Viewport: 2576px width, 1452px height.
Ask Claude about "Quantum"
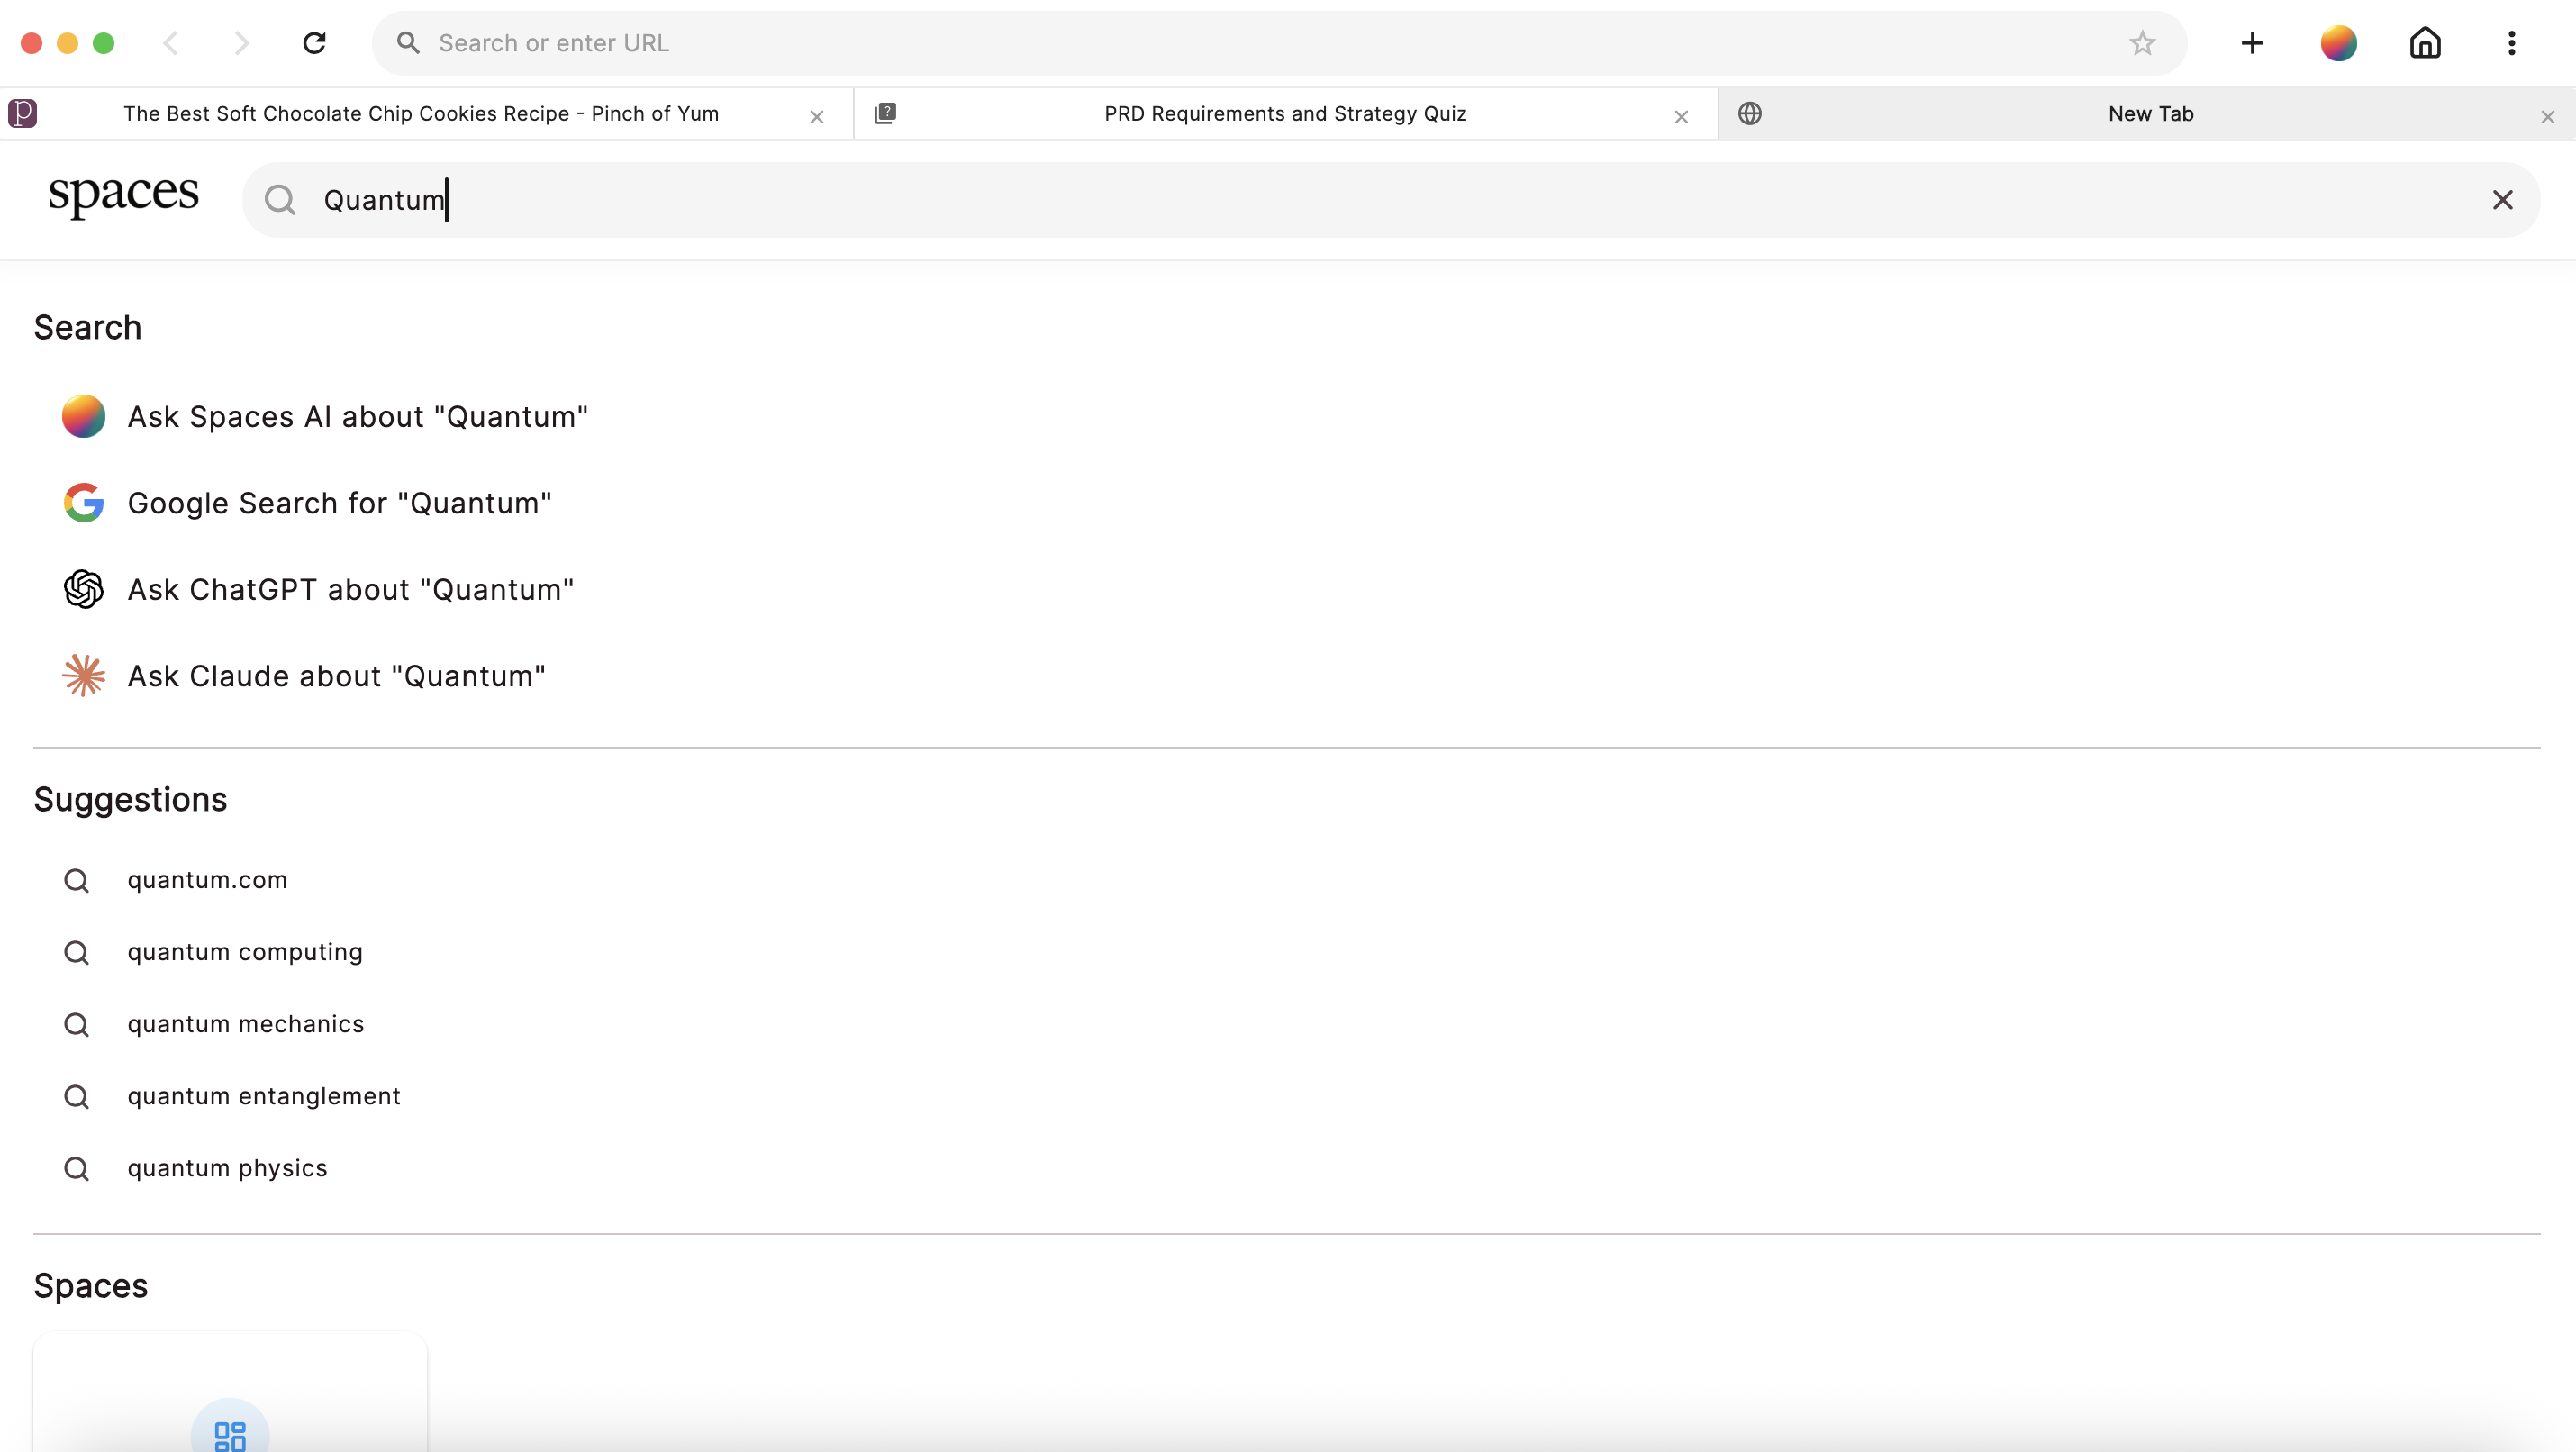click(335, 675)
